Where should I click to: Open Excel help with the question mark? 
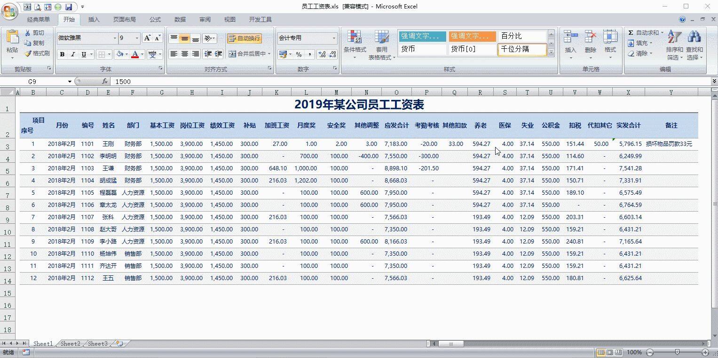click(682, 20)
